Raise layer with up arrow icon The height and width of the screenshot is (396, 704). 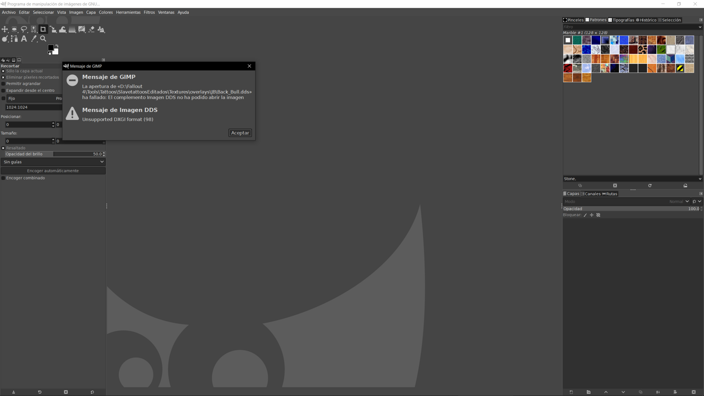pos(606,392)
